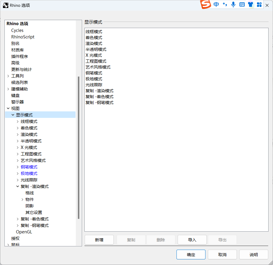
Task: Collapse the 视图 tree node
Action: point(8,108)
